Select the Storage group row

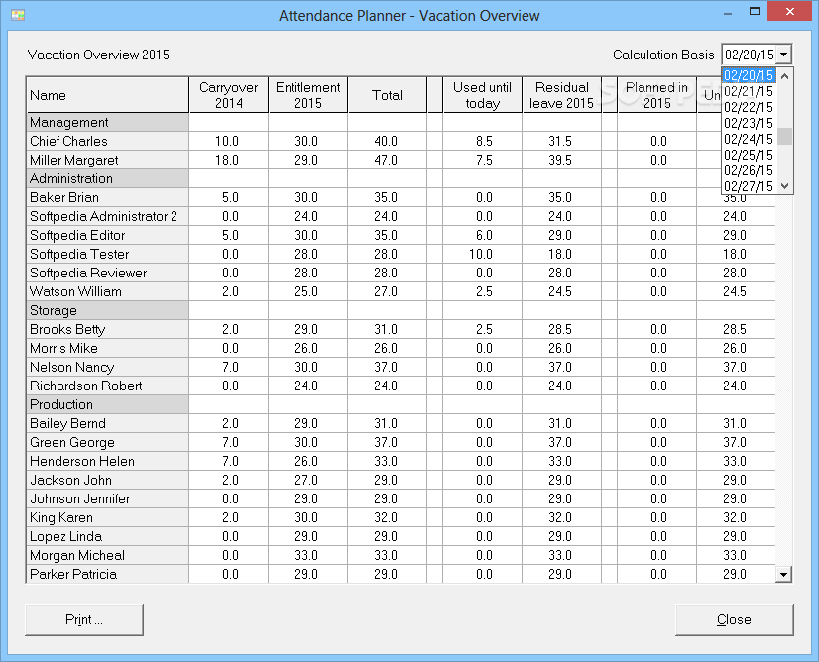107,310
